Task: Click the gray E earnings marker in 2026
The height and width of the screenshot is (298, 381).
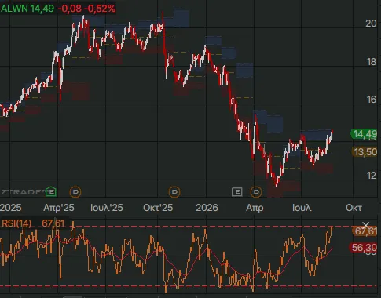Action: tap(237, 192)
